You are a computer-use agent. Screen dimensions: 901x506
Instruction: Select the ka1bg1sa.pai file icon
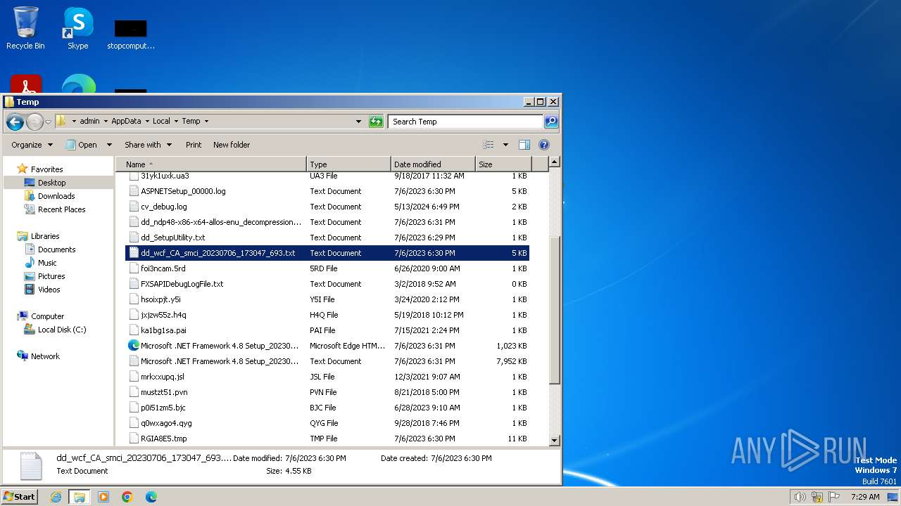[134, 330]
